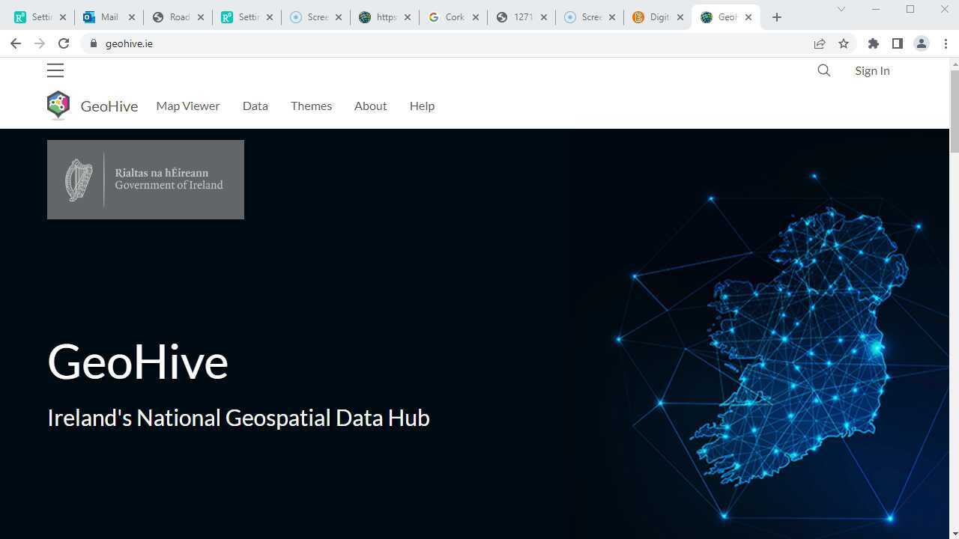Click the share icon in the address bar
This screenshot has height=539, width=959.
(820, 43)
